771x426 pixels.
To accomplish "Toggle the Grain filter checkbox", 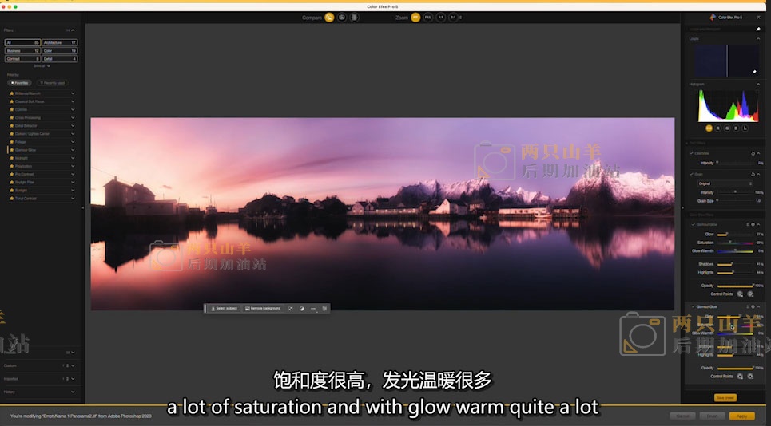I will [x=693, y=174].
